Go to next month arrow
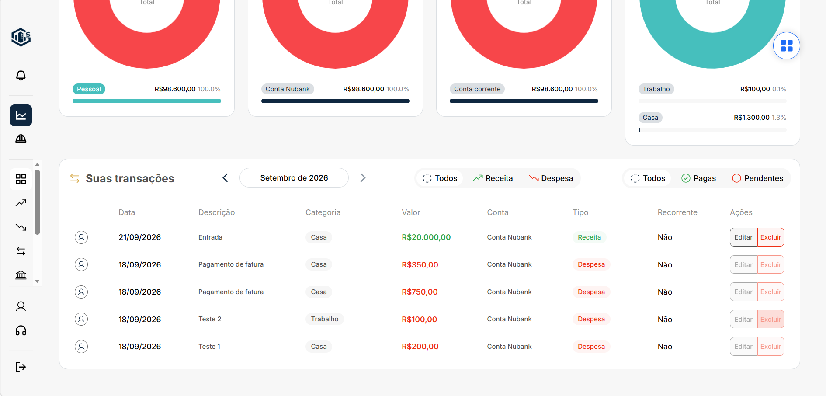The image size is (826, 396). (x=363, y=178)
